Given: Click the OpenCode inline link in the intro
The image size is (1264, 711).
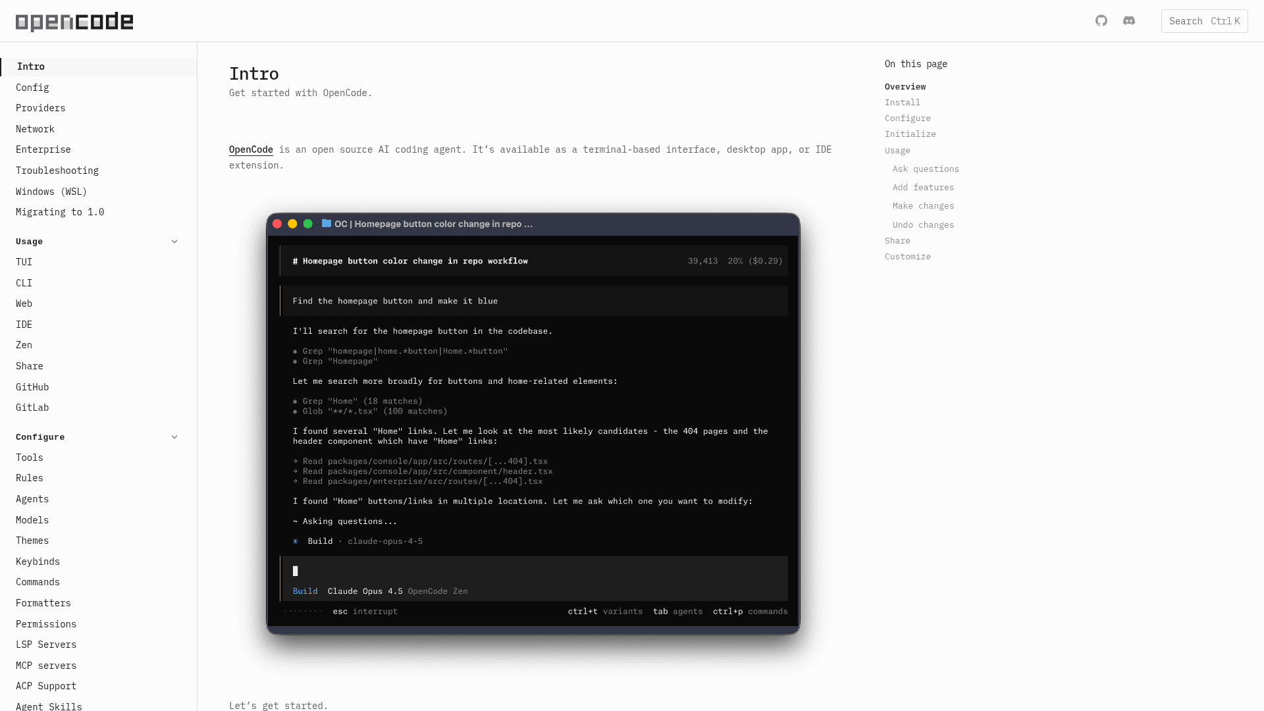Looking at the screenshot, I should [x=250, y=149].
